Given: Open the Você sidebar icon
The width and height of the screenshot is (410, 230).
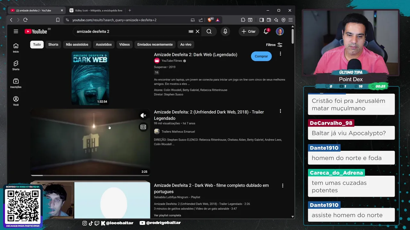Looking at the screenshot, I should click(16, 101).
